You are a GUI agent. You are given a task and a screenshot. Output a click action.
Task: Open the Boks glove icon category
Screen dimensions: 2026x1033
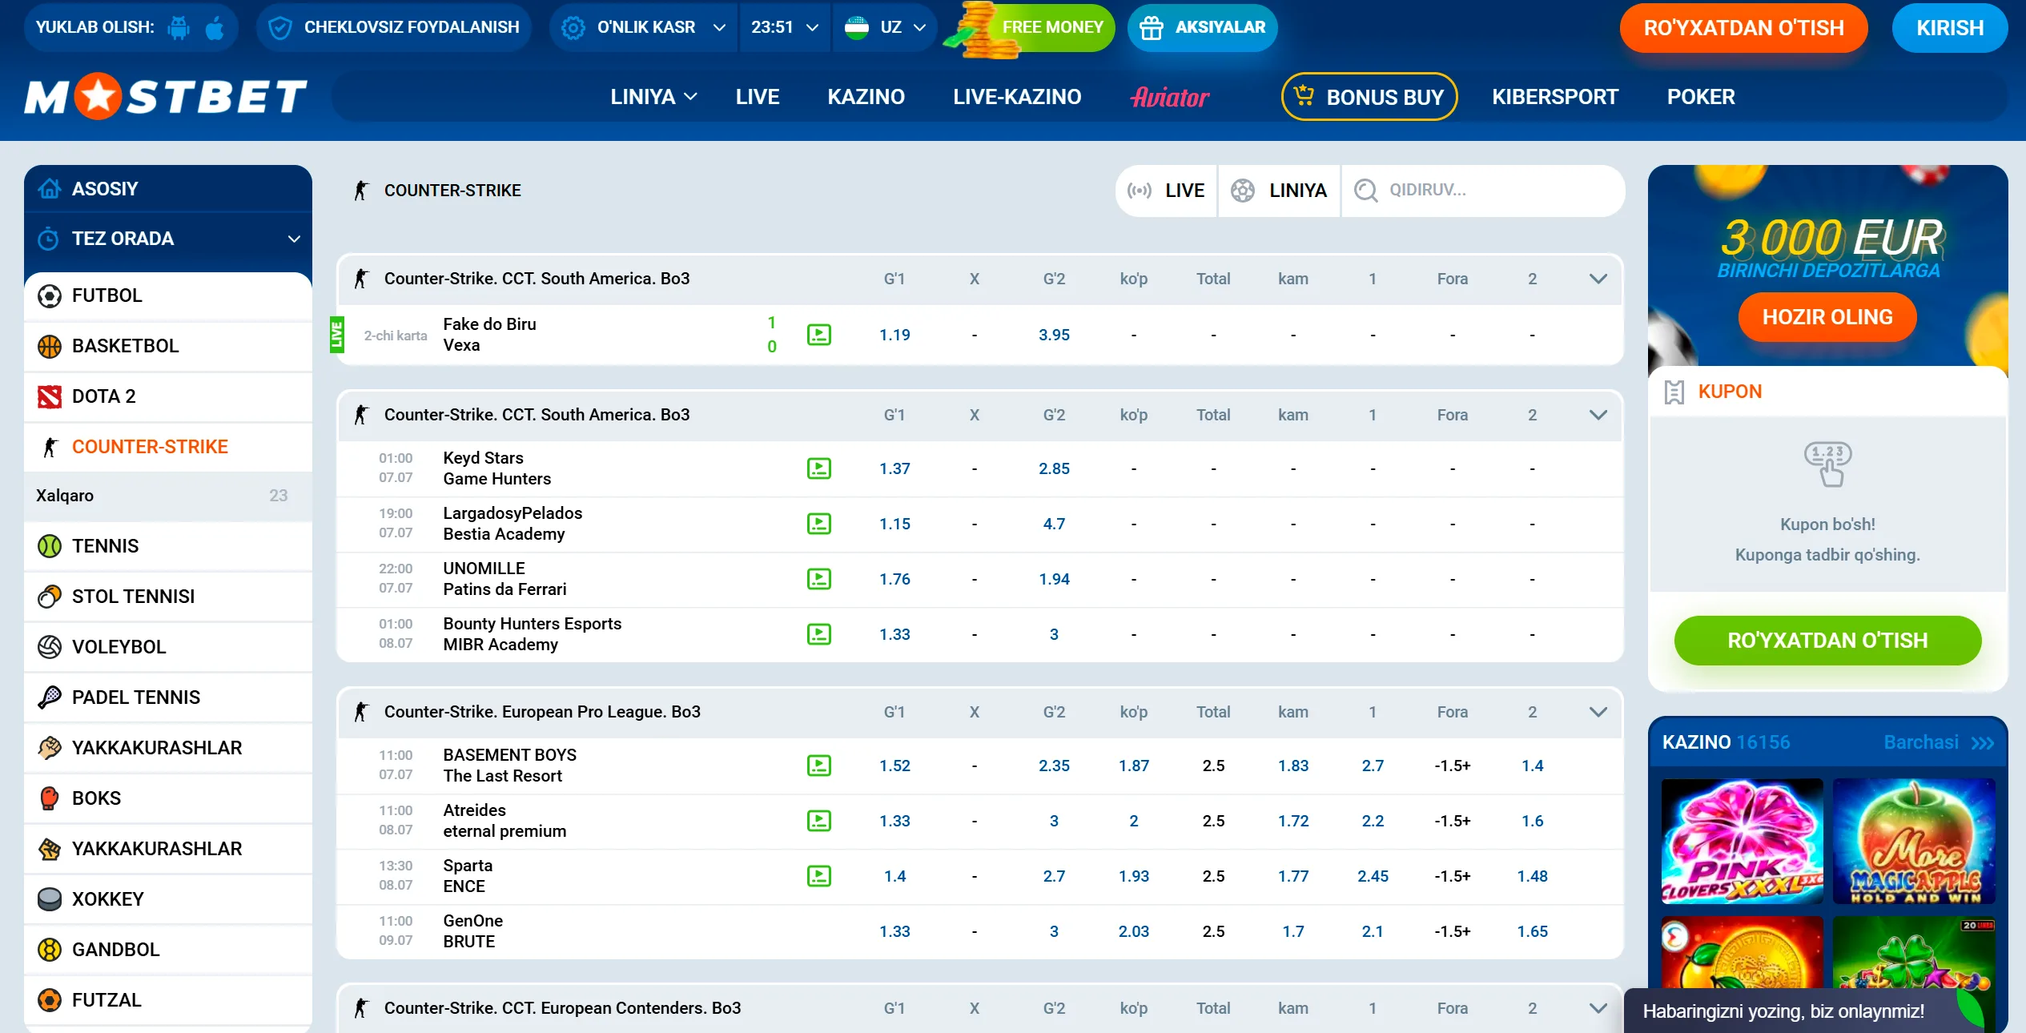click(50, 798)
